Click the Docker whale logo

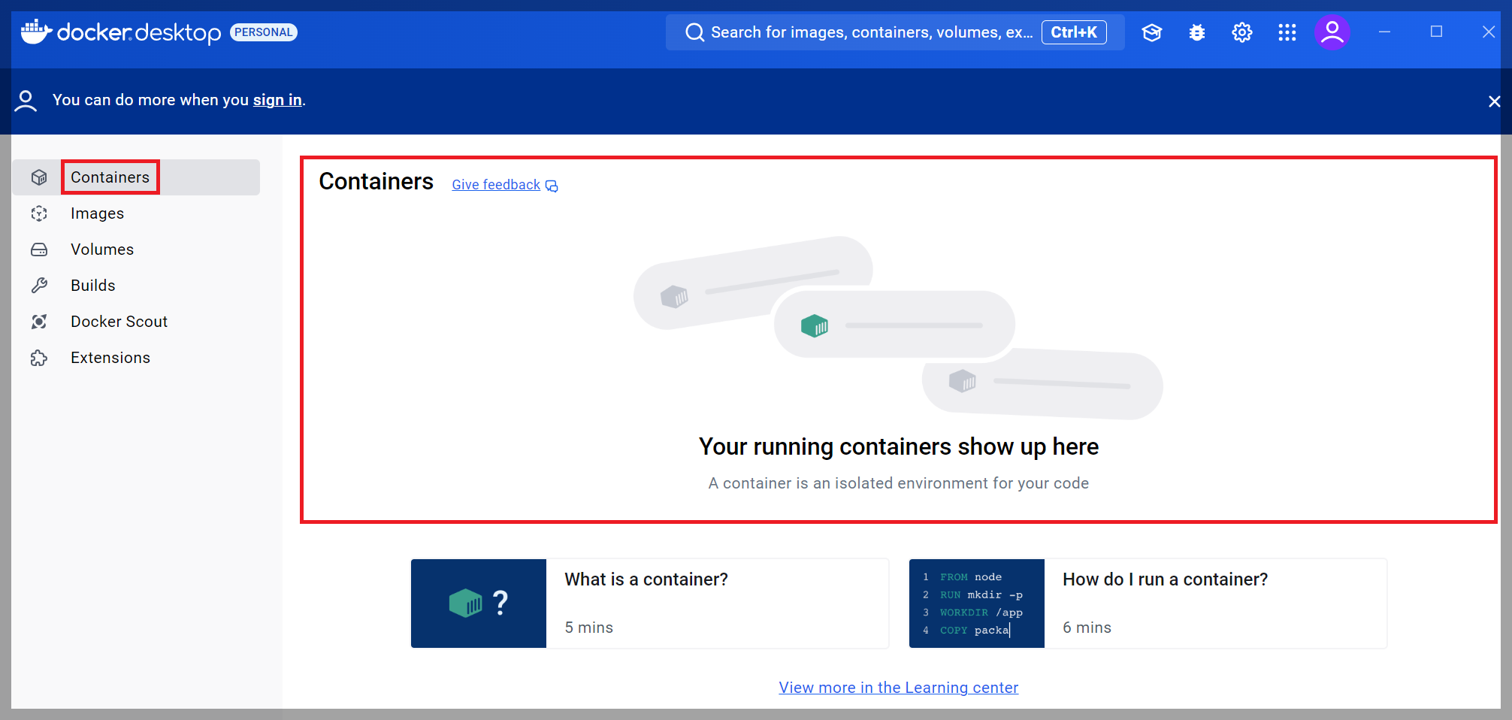[x=36, y=32]
